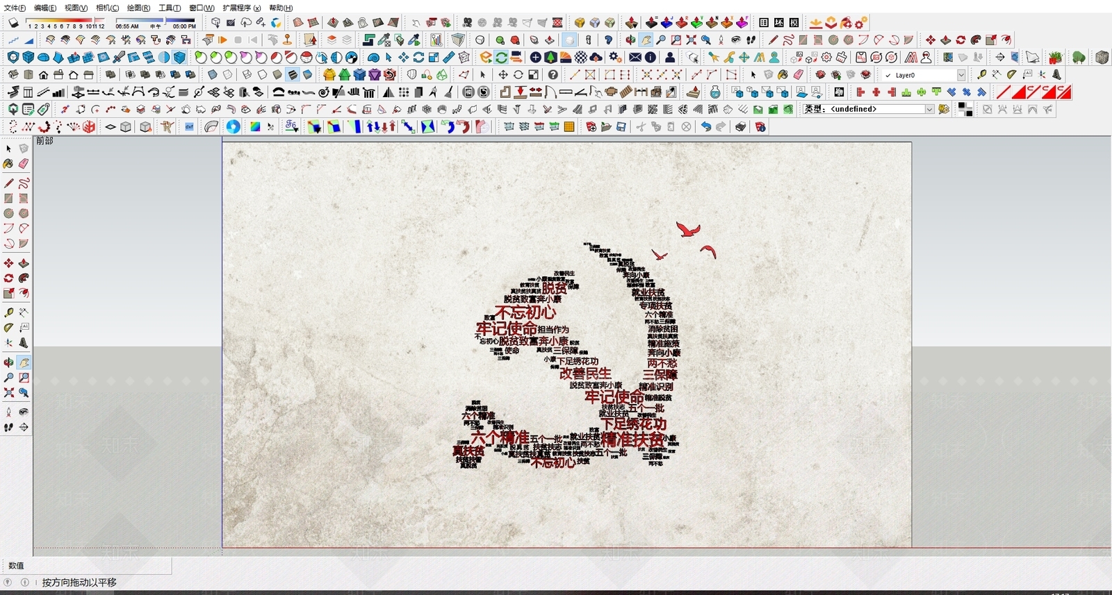Select the Offset tool in left palette

[24, 294]
